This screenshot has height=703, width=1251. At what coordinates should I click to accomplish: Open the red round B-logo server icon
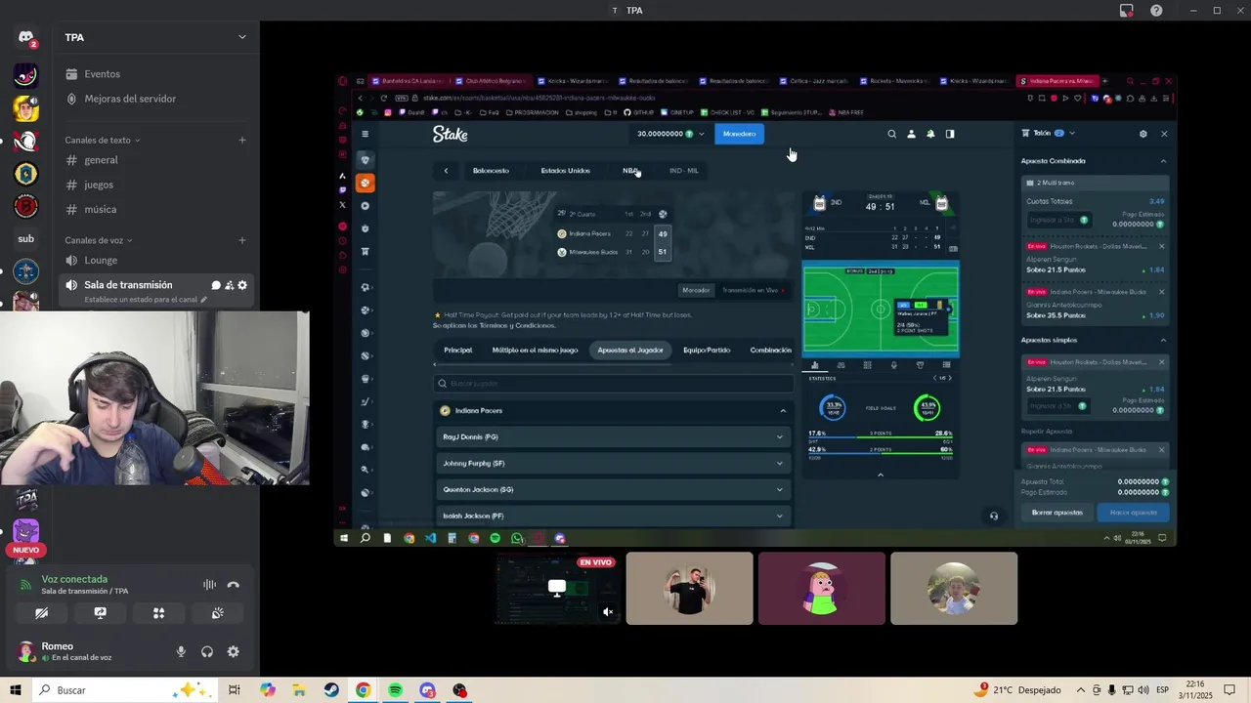click(x=26, y=206)
